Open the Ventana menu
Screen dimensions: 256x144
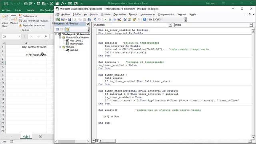182,14
